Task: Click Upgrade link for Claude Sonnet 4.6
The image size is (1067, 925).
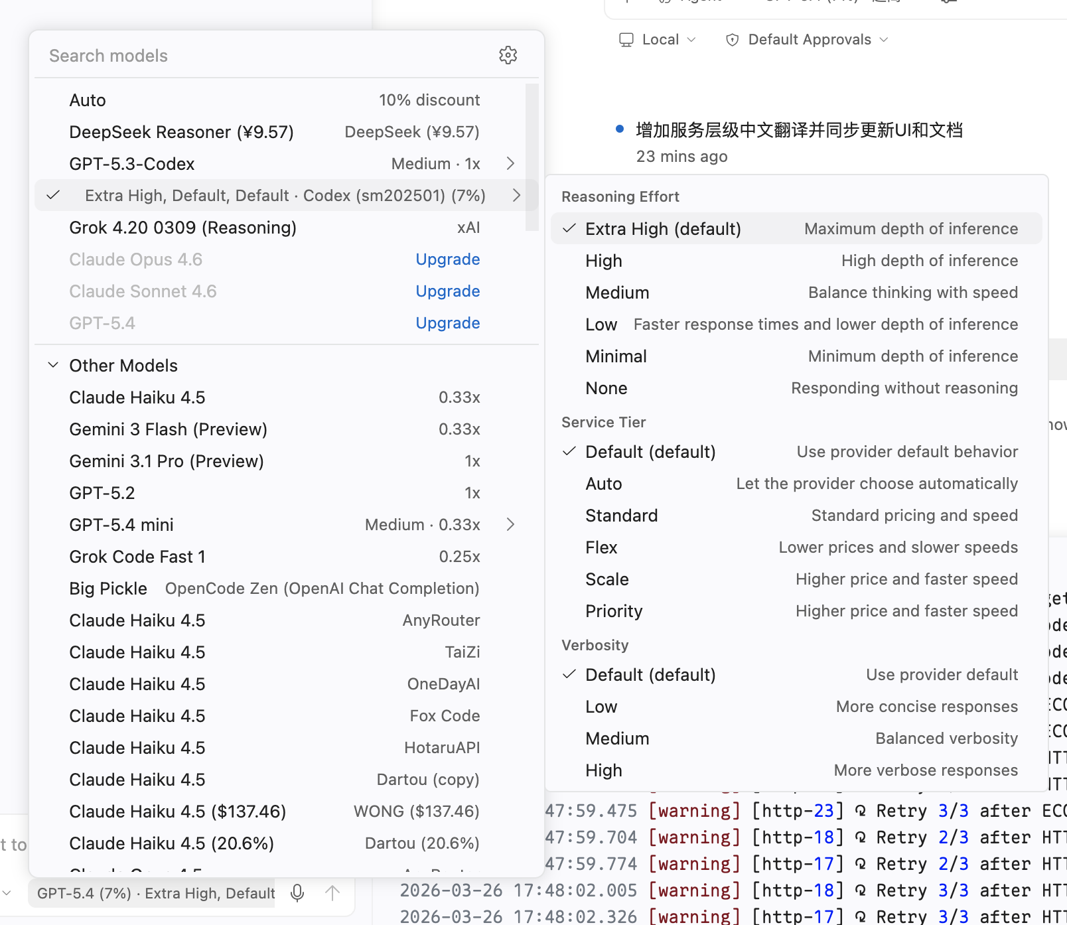Action: 447,291
